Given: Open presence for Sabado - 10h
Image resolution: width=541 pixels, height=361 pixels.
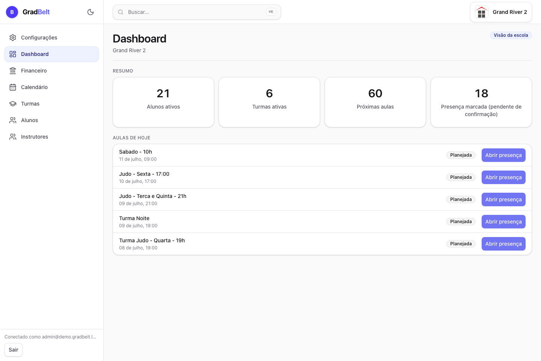Looking at the screenshot, I should pos(503,155).
